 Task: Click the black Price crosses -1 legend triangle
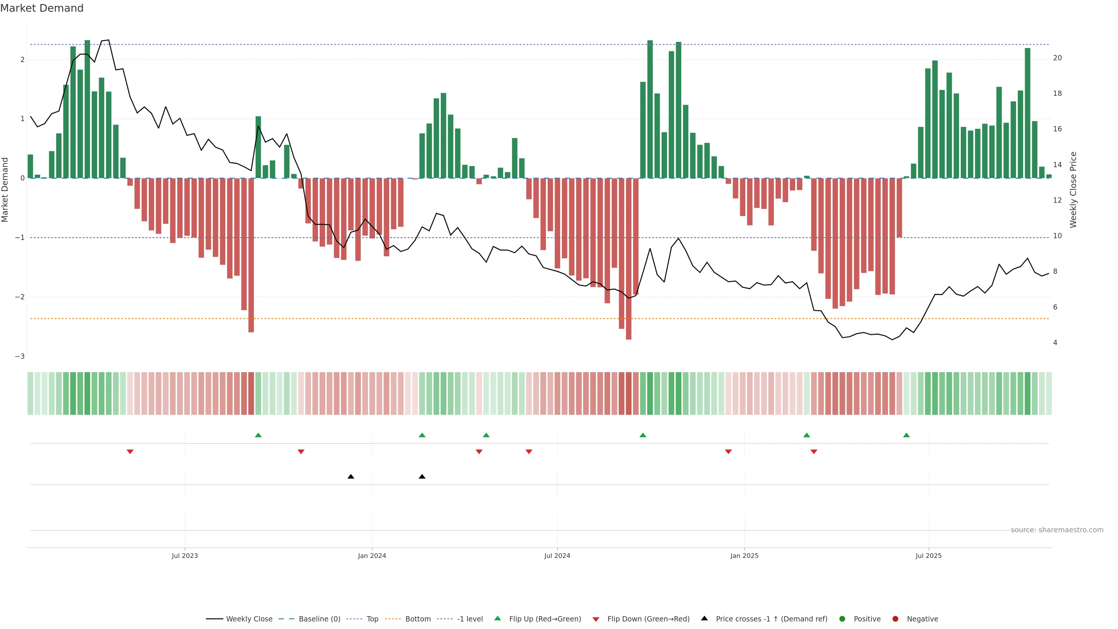pos(704,618)
